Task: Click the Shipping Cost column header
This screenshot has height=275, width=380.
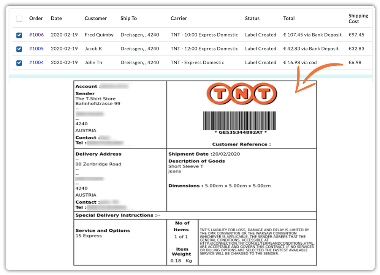Action: pos(358,18)
